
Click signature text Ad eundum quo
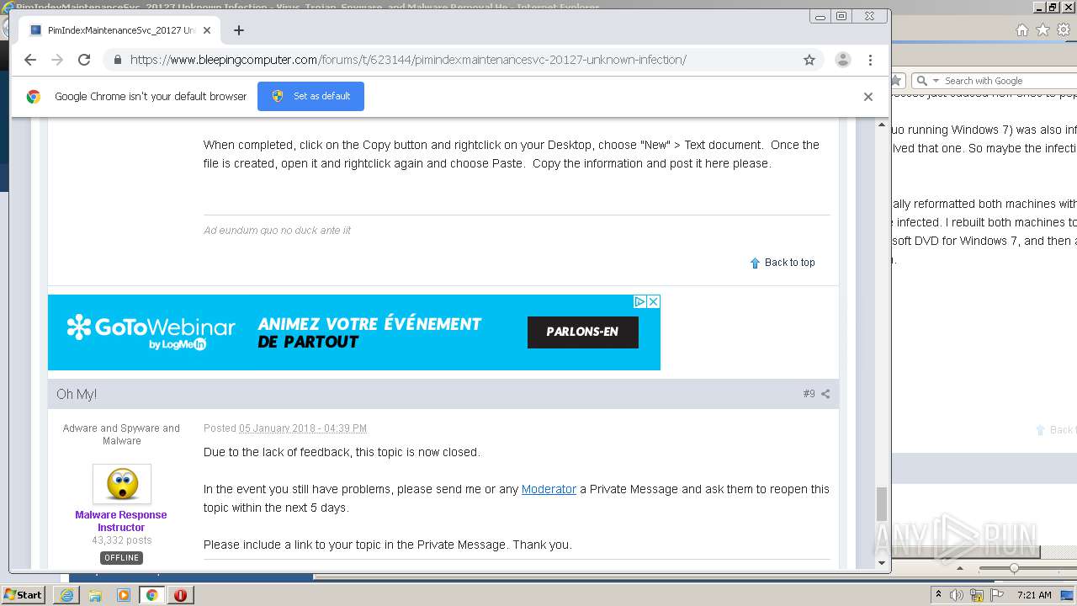point(277,231)
